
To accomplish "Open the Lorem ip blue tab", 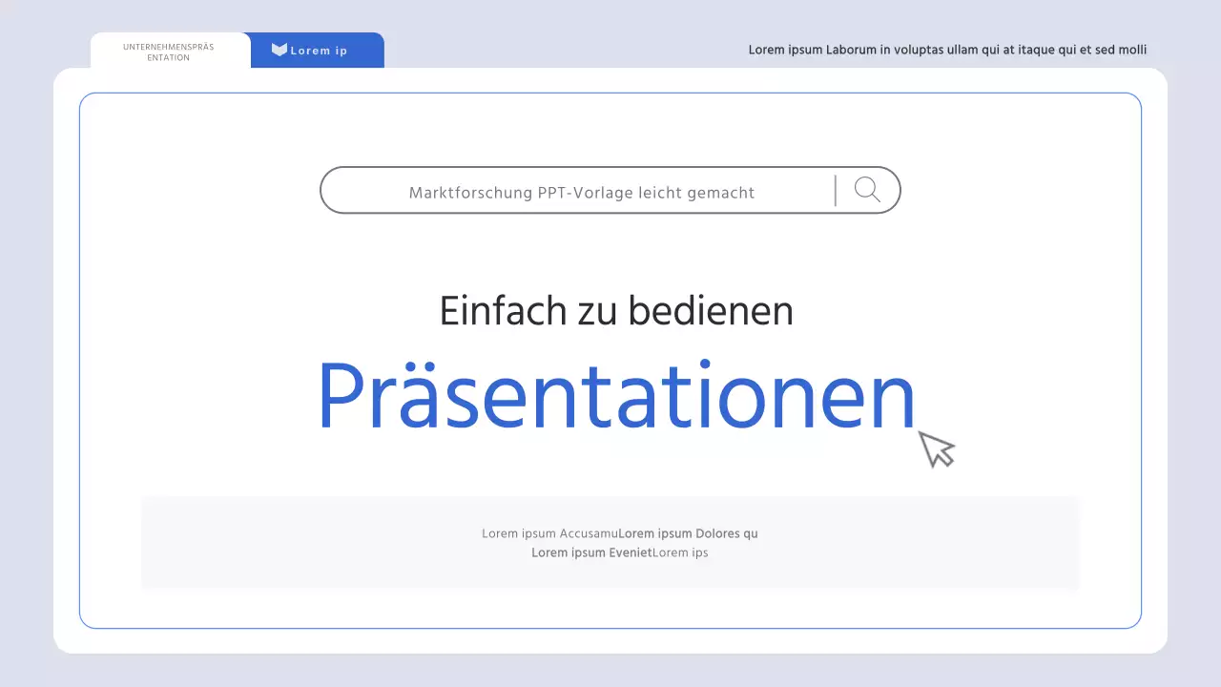I will point(317,50).
